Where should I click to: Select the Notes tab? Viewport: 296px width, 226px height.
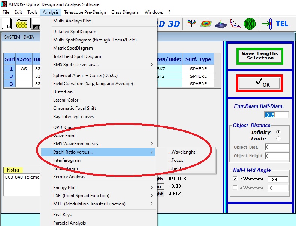13,170
